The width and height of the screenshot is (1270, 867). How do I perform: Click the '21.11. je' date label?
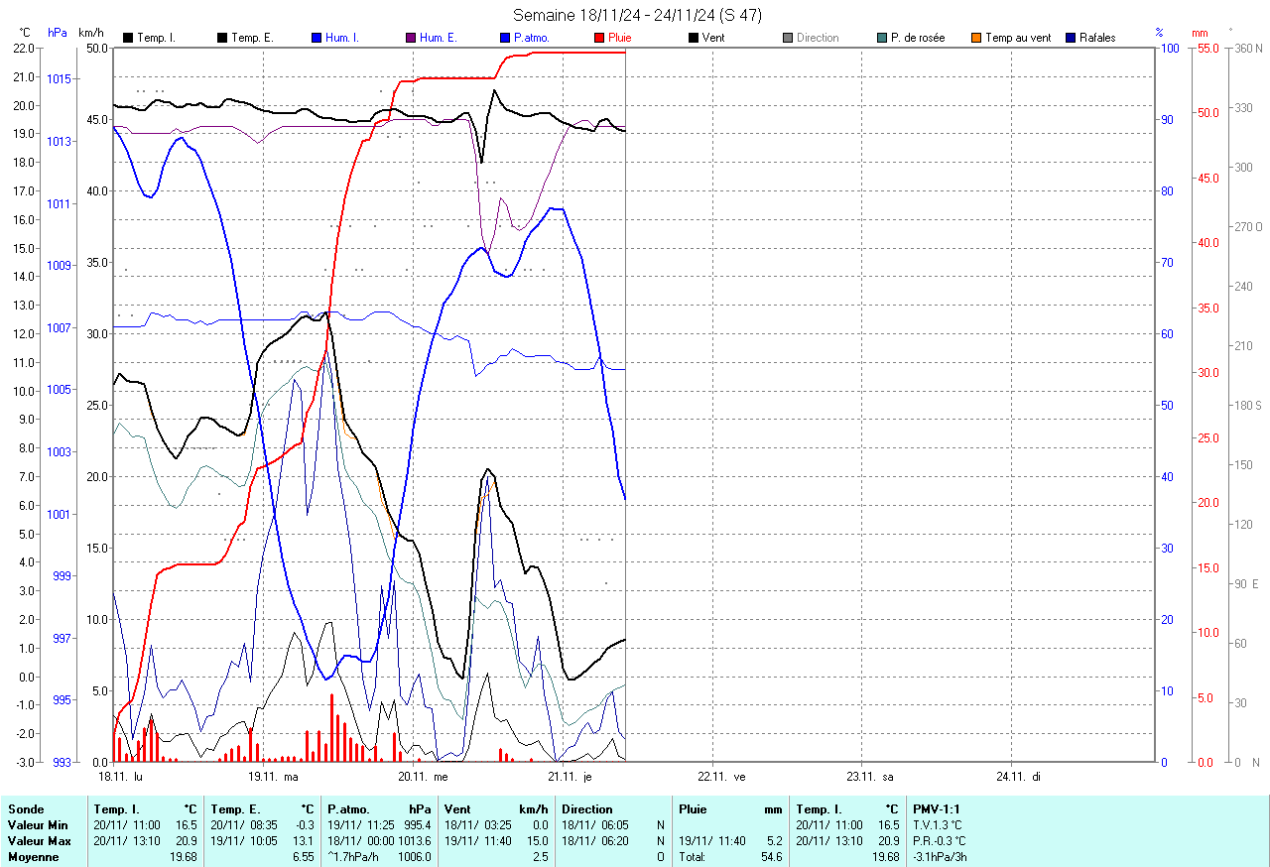click(x=571, y=777)
